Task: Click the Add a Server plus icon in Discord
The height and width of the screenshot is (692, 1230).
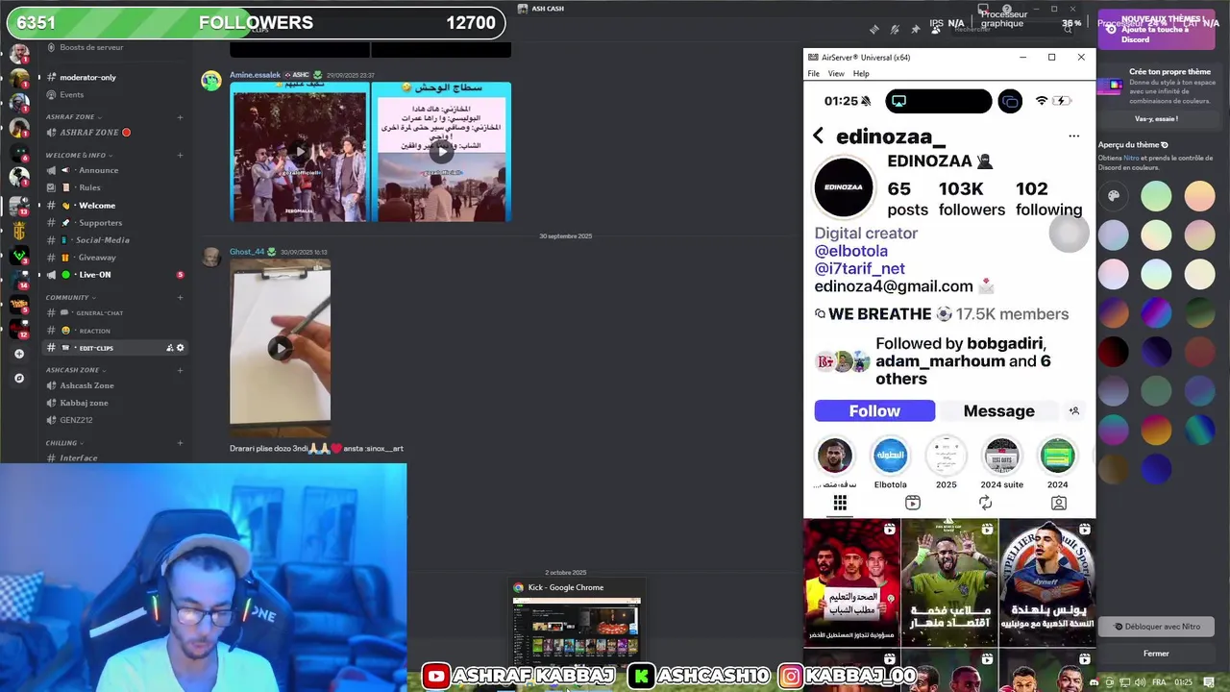Action: pyautogui.click(x=19, y=354)
